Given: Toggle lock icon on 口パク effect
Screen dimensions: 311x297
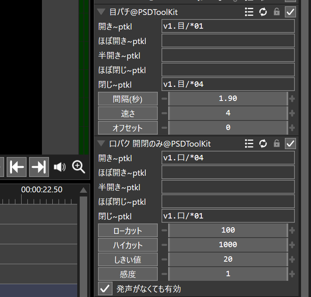Looking at the screenshot, I should tap(277, 144).
